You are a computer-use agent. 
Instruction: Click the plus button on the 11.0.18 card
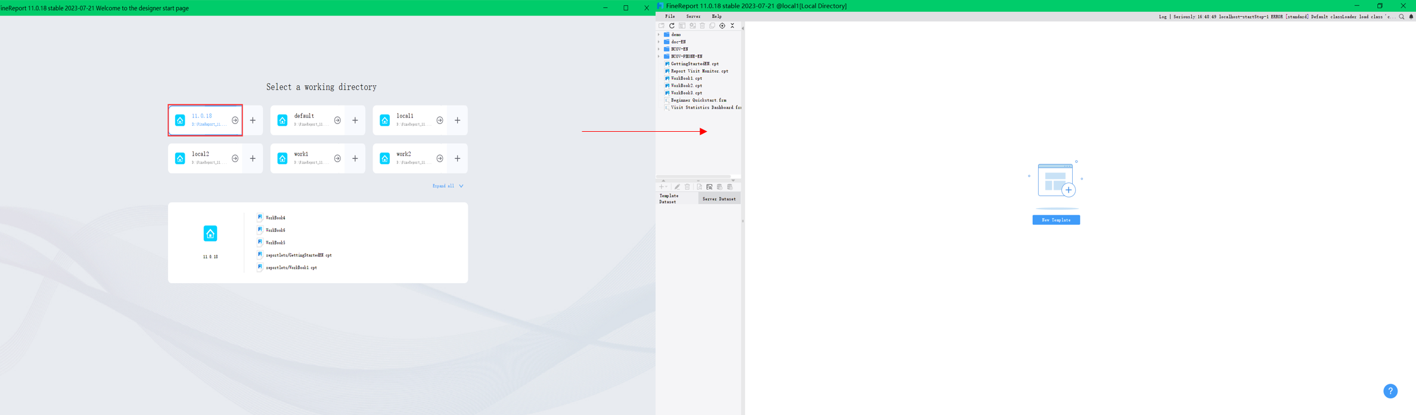point(253,120)
